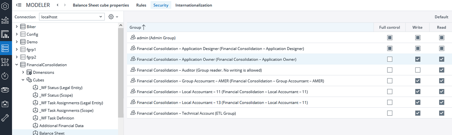This screenshot has height=135, width=452.
Task: Open the Internationalization tab
Action: point(193,5)
